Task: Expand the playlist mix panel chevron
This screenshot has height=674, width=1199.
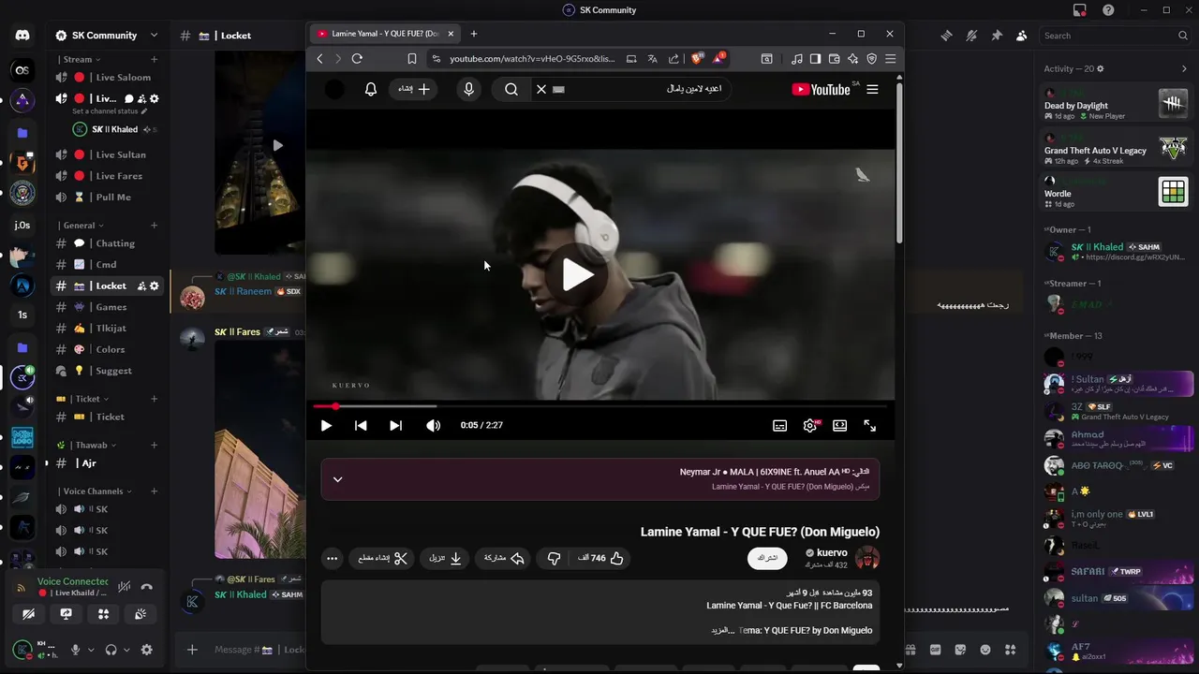Action: pyautogui.click(x=338, y=479)
